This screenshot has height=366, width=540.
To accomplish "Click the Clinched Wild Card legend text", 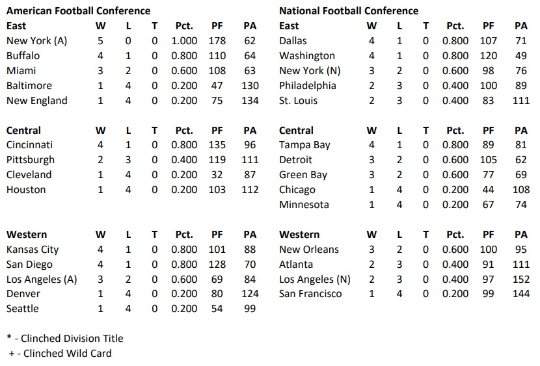I will click(60, 354).
